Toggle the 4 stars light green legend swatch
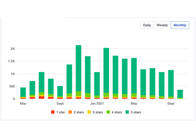This screenshot has height=138, width=196. click(x=108, y=112)
